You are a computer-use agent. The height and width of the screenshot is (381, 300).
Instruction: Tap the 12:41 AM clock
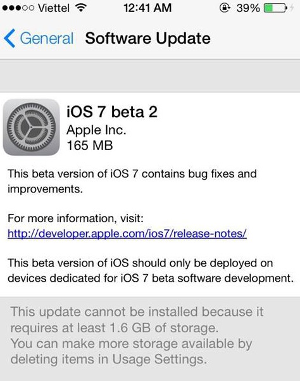[147, 8]
